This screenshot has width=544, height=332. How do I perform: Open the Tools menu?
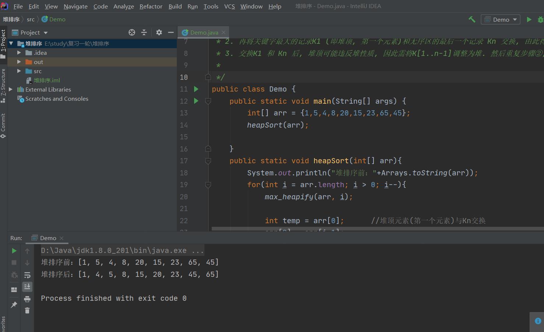pyautogui.click(x=211, y=6)
